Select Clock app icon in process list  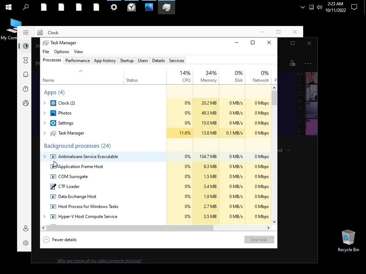[53, 103]
